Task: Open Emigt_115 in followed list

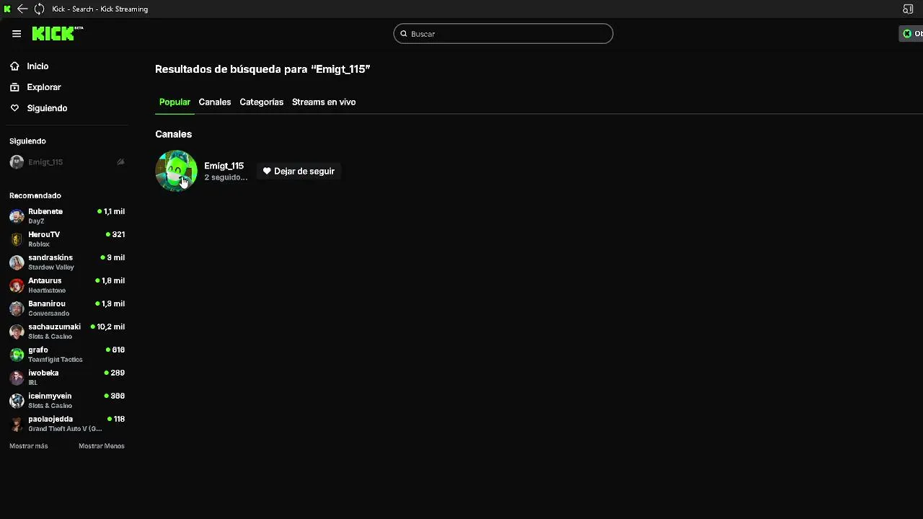Action: tap(66, 162)
